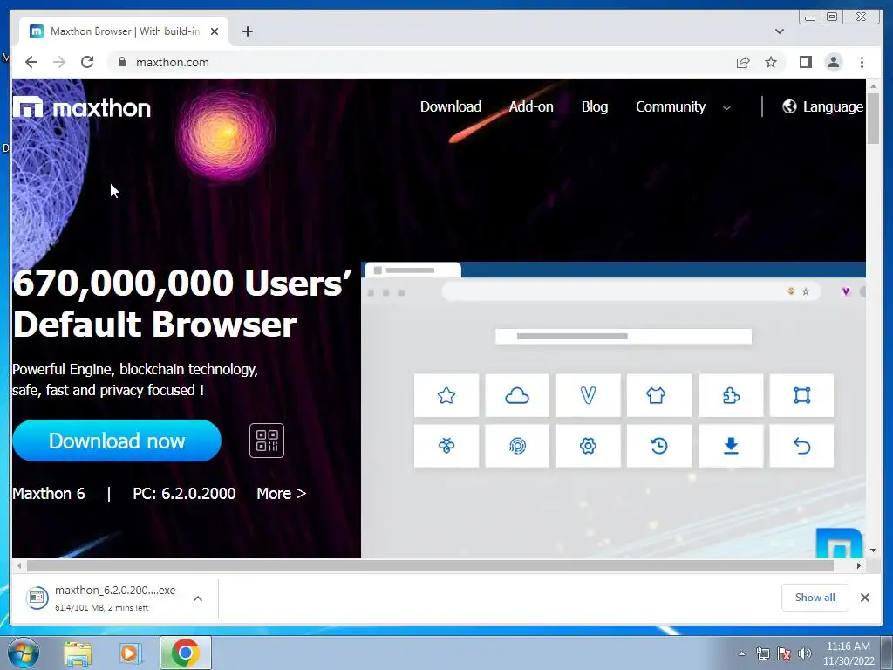The width and height of the screenshot is (893, 670).
Task: Click the fingerprint tile
Action: 517,446
